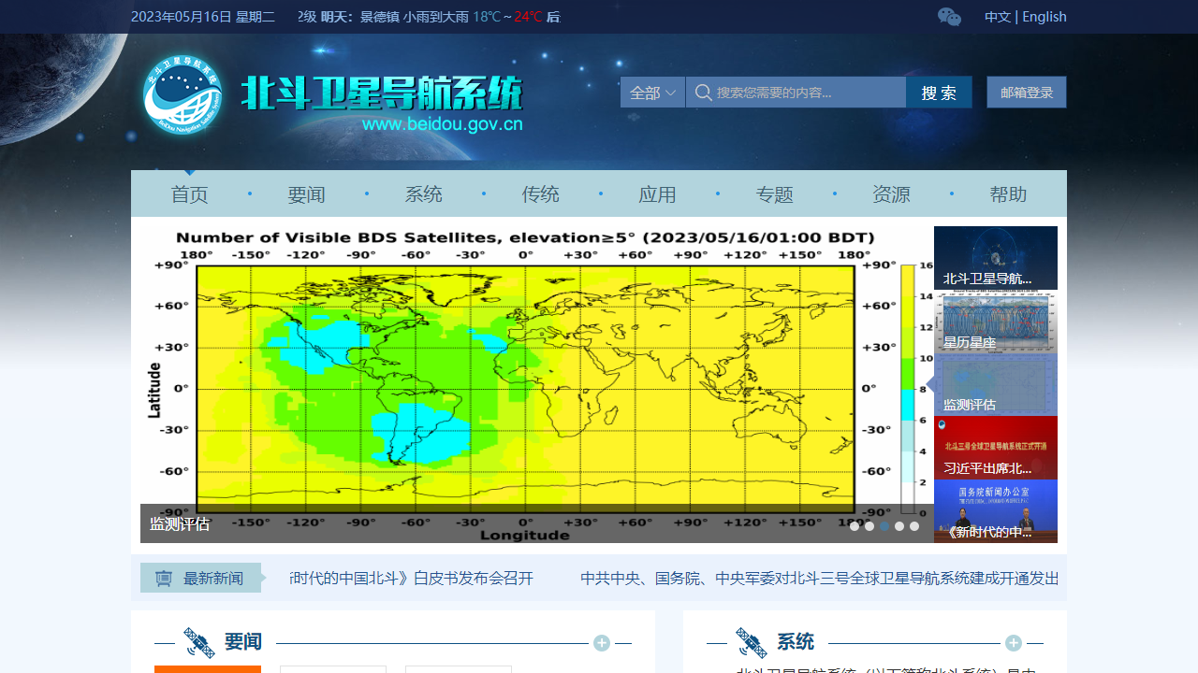Go to first carousel slide dot
Screen dimensions: 1198x673
(855, 526)
